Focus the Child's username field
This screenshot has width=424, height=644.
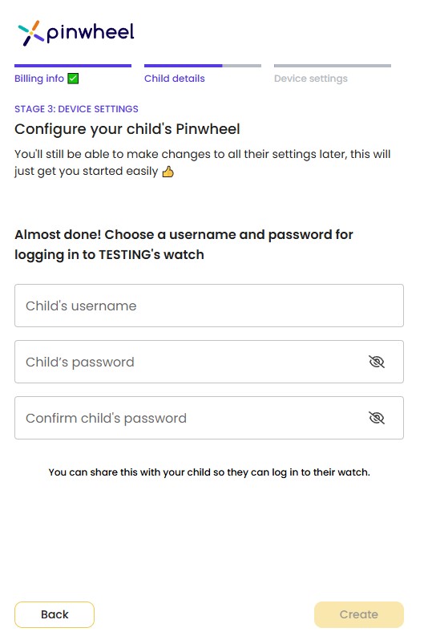click(x=209, y=306)
